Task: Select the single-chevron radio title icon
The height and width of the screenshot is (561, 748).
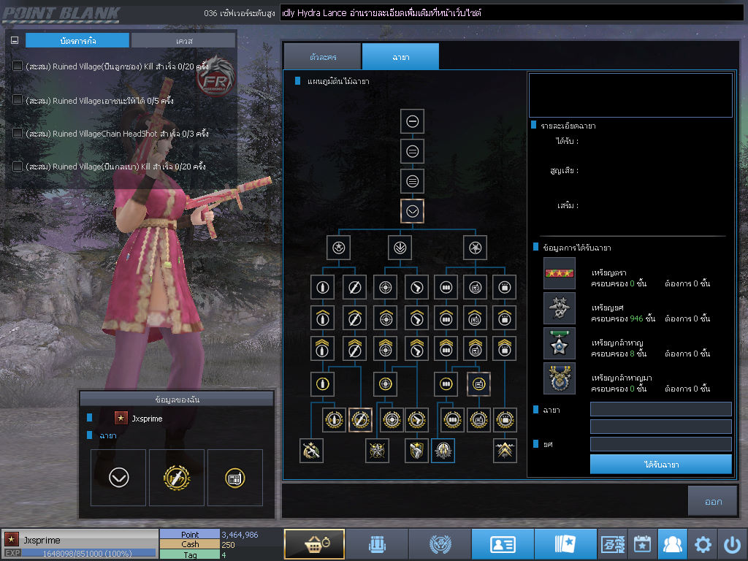Action: click(x=475, y=318)
